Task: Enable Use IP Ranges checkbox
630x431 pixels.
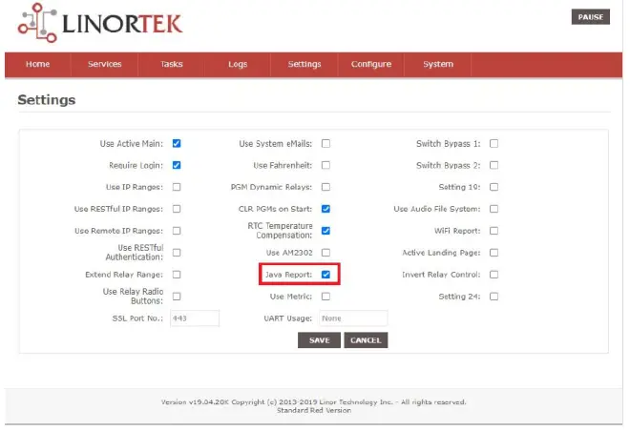Action: click(x=177, y=187)
